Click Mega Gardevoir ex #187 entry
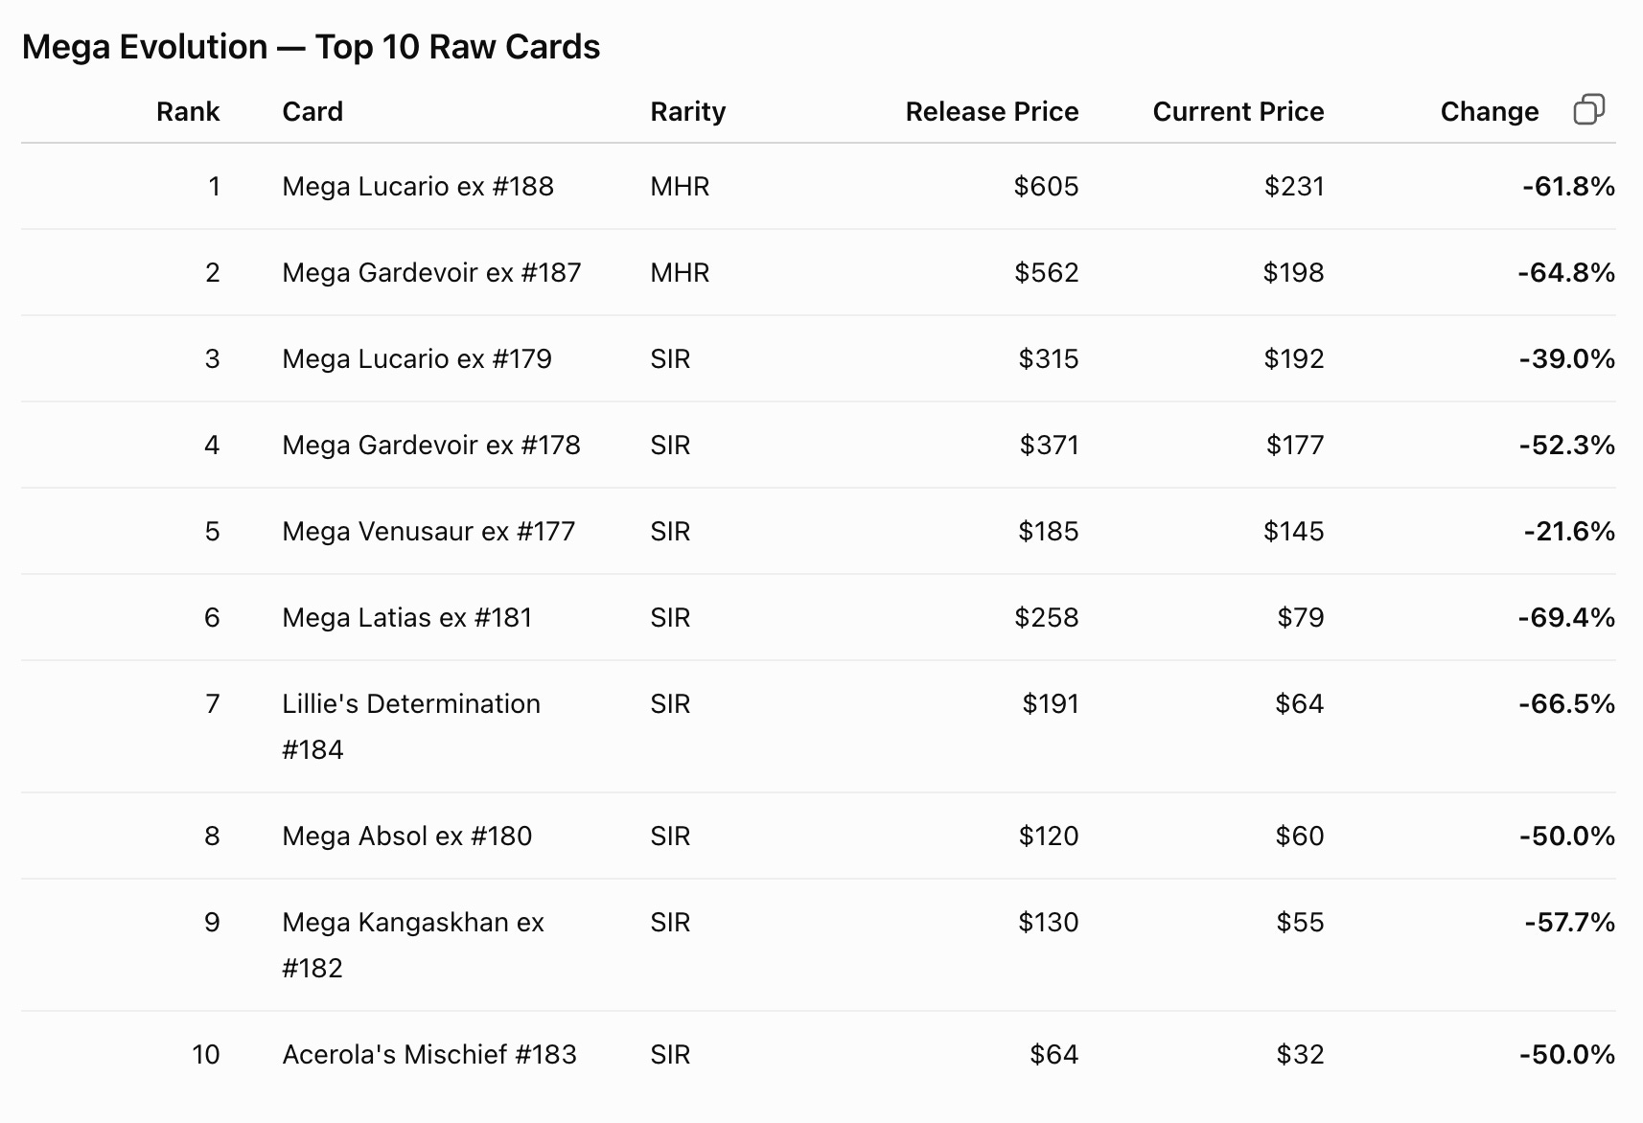The height and width of the screenshot is (1123, 1643). [431, 272]
